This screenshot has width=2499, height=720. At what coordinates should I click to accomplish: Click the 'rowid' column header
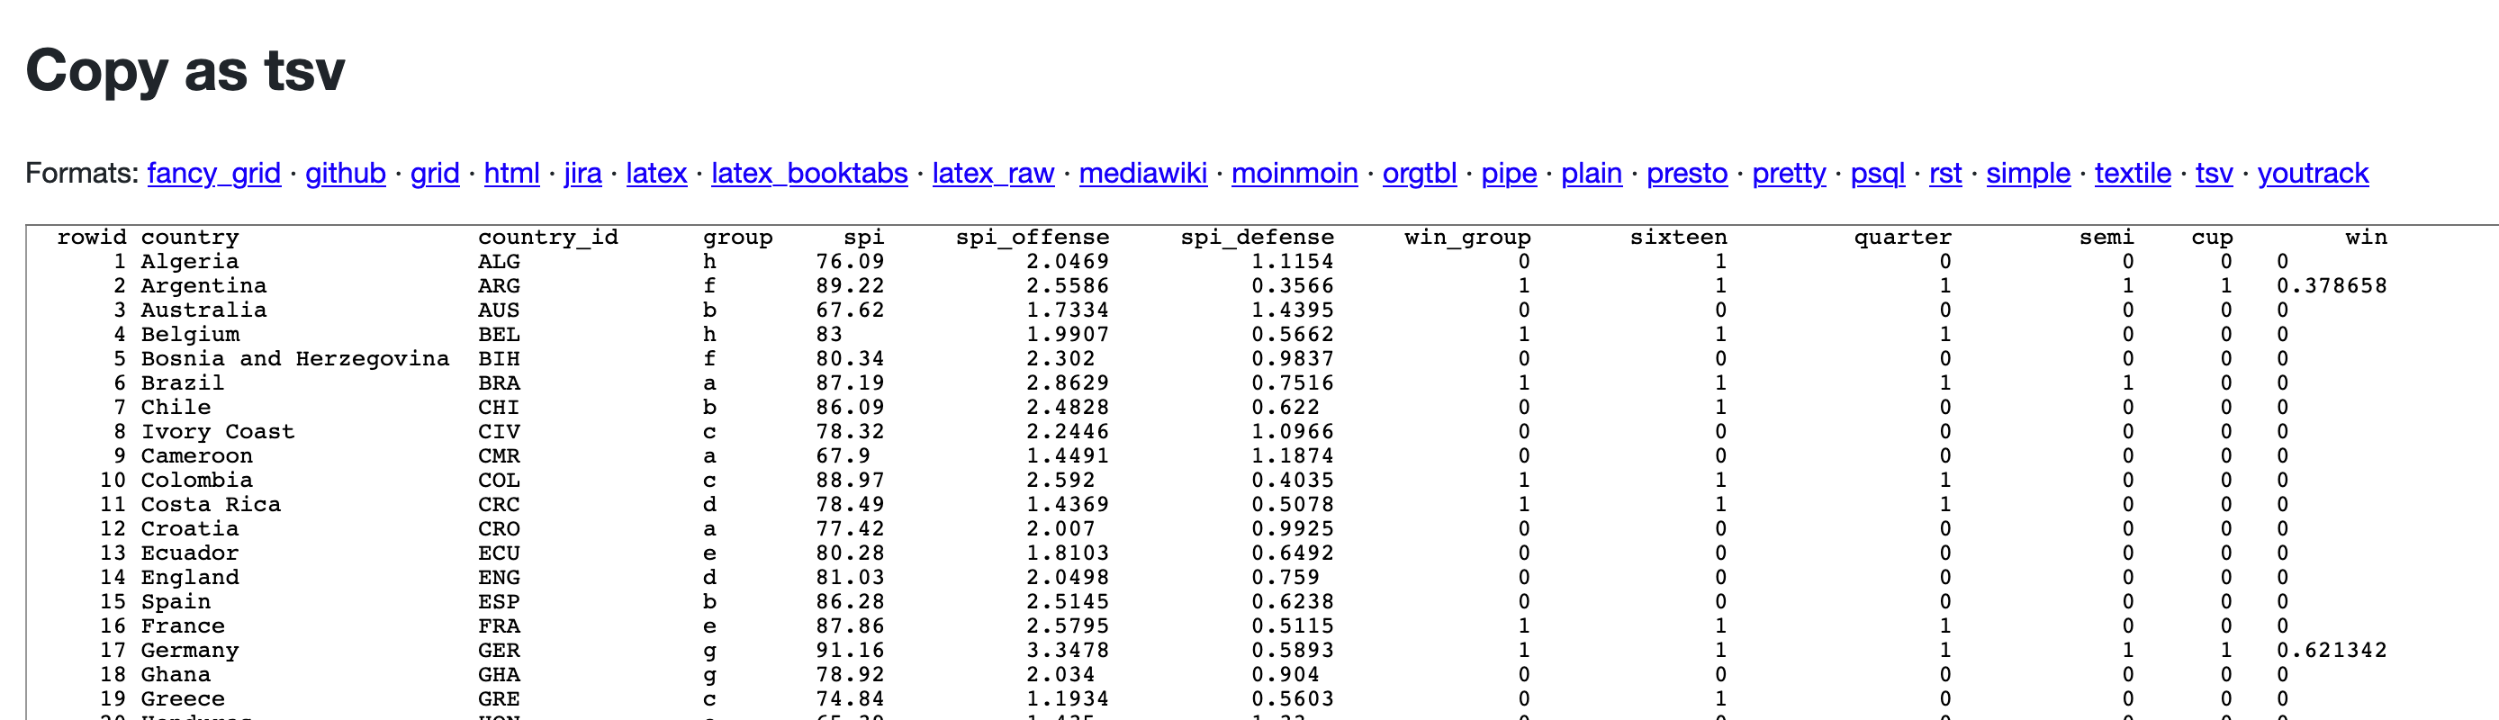(92, 237)
